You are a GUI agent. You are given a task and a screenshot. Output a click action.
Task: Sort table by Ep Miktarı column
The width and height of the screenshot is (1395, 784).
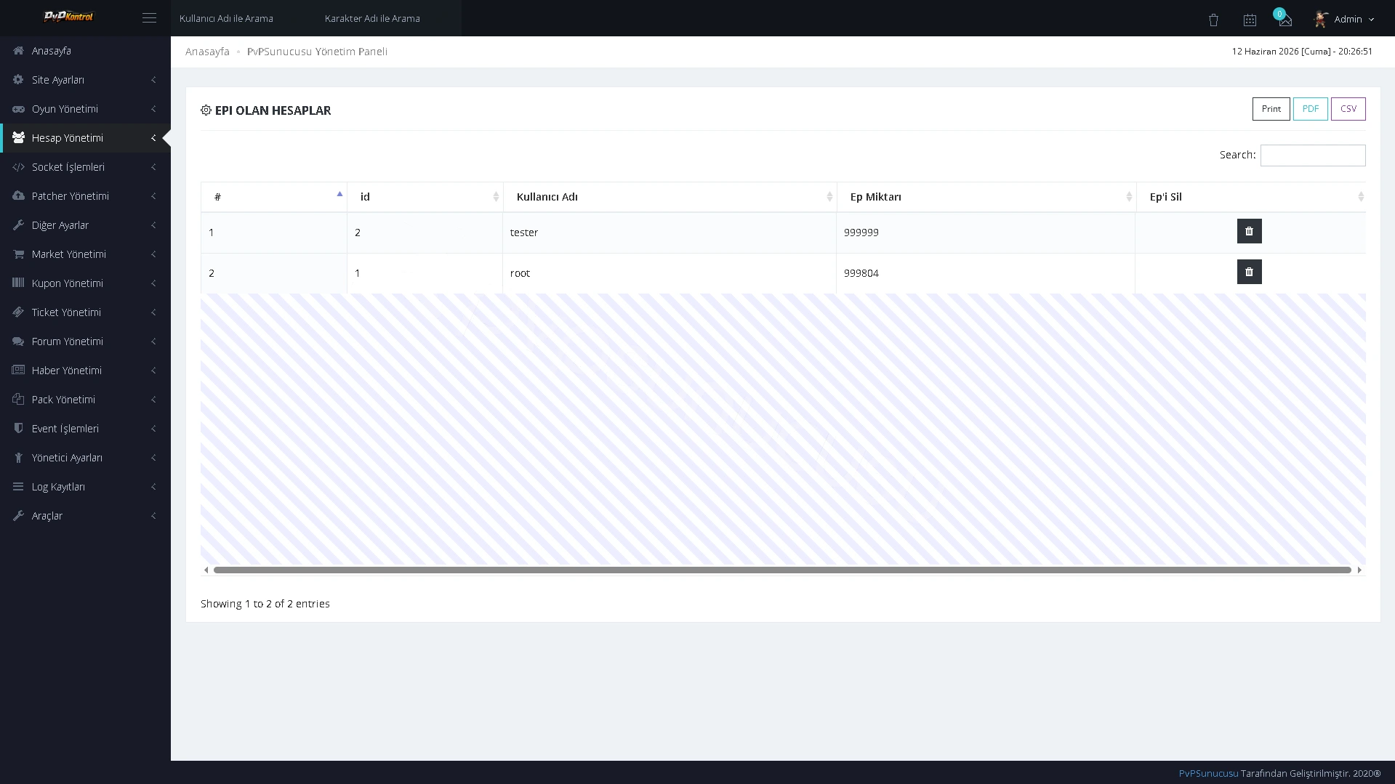pos(986,197)
